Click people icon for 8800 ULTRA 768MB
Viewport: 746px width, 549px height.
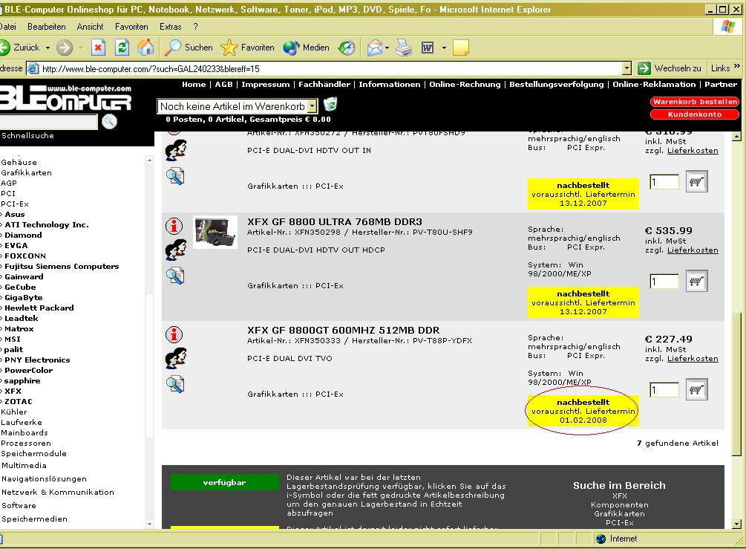pyautogui.click(x=176, y=250)
